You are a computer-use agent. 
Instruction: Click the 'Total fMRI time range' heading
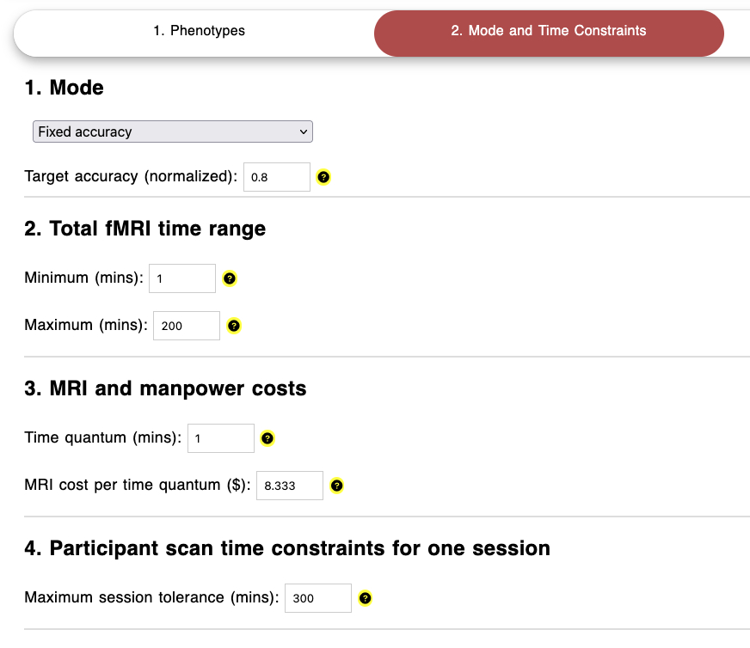coord(145,229)
